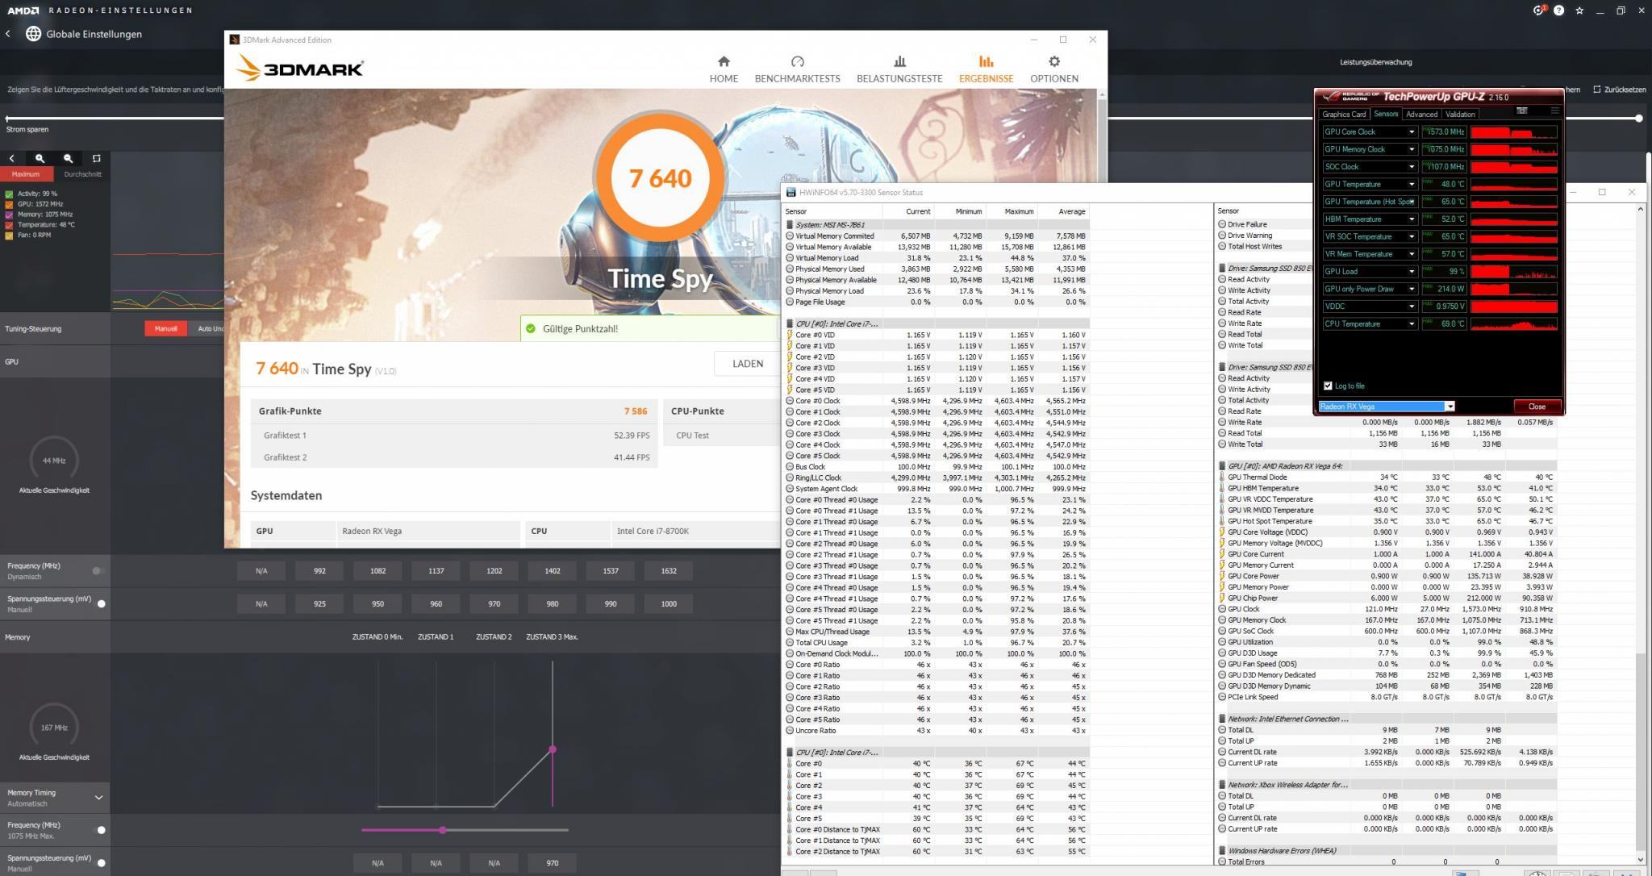This screenshot has height=876, width=1652.
Task: Switch to Graphics Card tab in GPU-Z
Action: [1344, 115]
